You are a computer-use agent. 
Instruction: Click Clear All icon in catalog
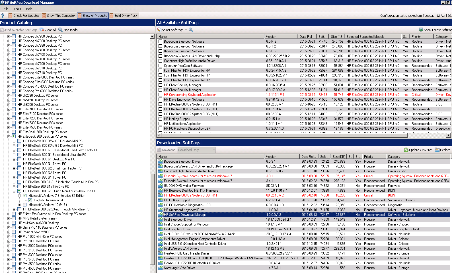click(x=42, y=30)
